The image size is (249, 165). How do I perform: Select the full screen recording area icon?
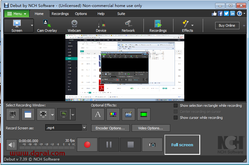tap(43, 114)
